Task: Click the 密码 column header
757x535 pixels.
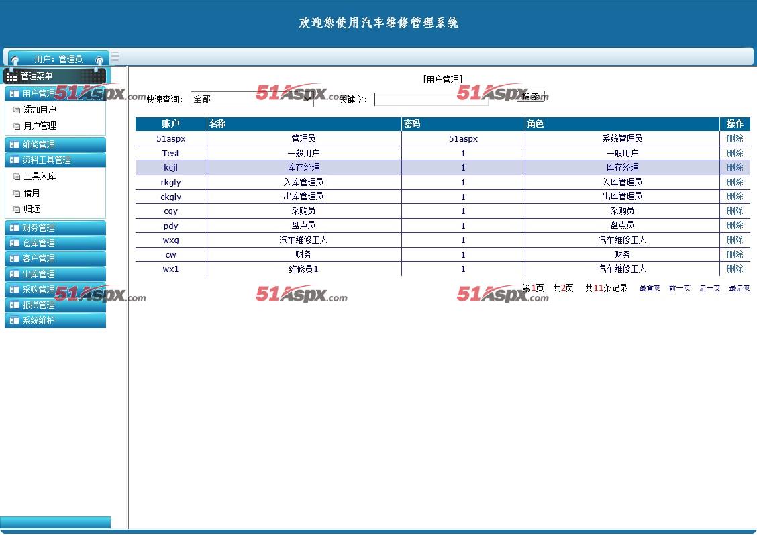Action: pyautogui.click(x=463, y=124)
